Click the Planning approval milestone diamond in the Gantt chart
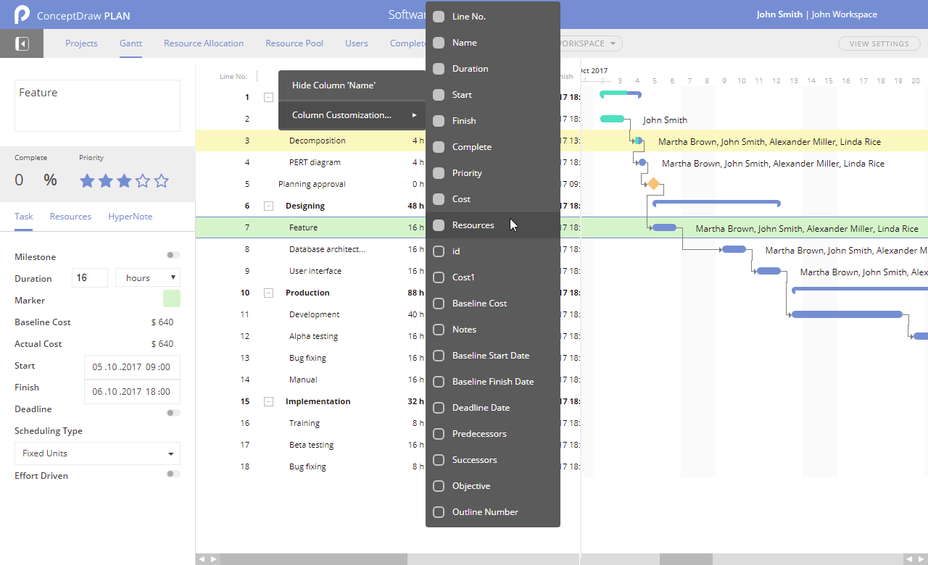Screen dimensions: 928x565 tap(653, 184)
